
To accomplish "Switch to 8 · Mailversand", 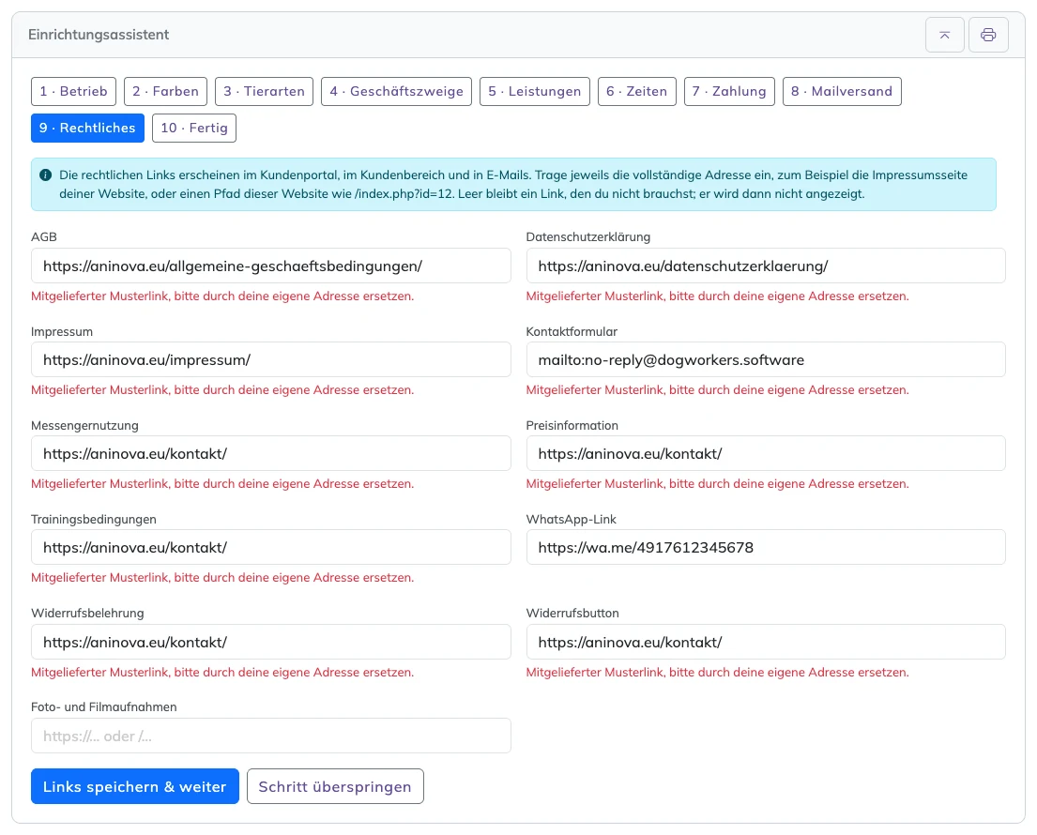I will (x=842, y=91).
